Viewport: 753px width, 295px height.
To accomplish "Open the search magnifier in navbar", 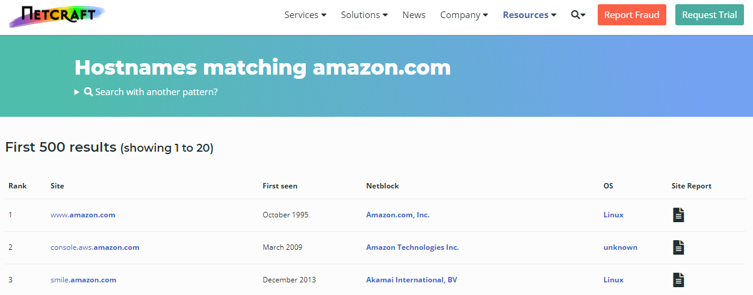I will coord(578,15).
